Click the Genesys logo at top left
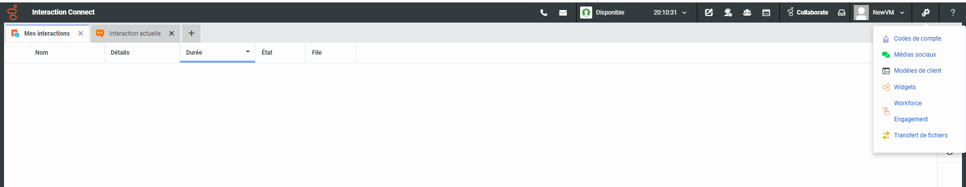Viewport: 966px width, 187px height. coord(13,12)
